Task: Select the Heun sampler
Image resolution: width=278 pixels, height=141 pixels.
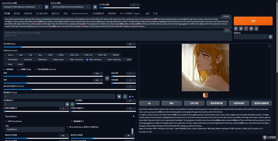Action: pyautogui.click(x=39, y=55)
